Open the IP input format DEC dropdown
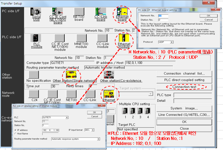The height and width of the screenshot is (150, 223). [x=93, y=130]
